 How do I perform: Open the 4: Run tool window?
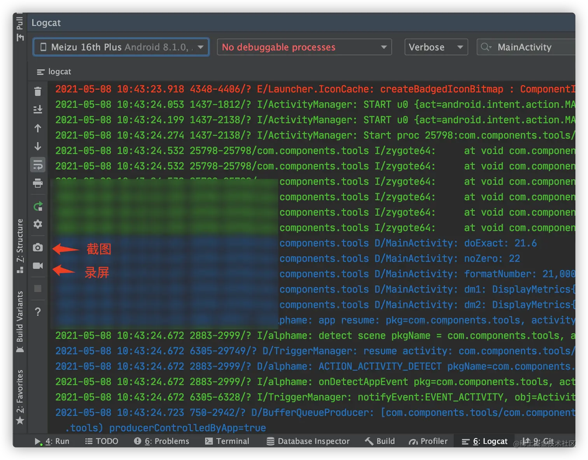point(52,441)
